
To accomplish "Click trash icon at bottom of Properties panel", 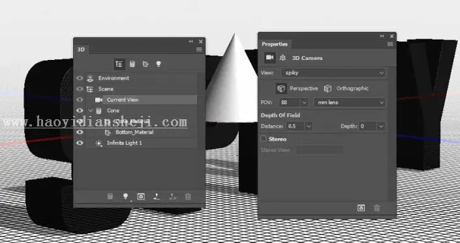I will pyautogui.click(x=377, y=208).
